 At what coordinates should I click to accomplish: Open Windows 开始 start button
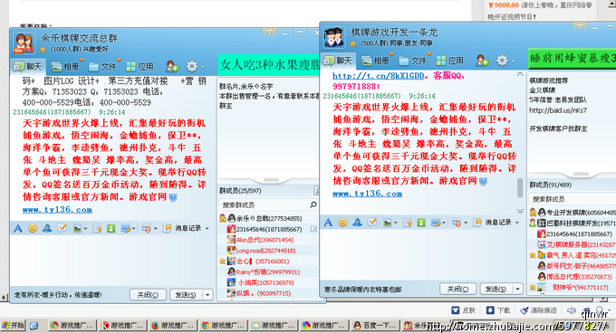tap(13, 325)
